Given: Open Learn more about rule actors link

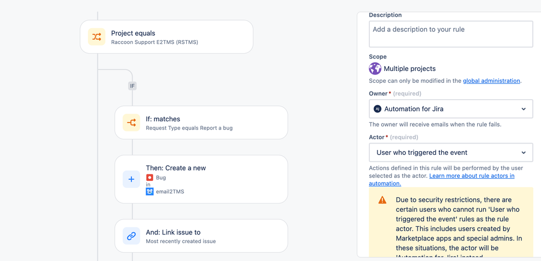Looking at the screenshot, I should (442, 180).
